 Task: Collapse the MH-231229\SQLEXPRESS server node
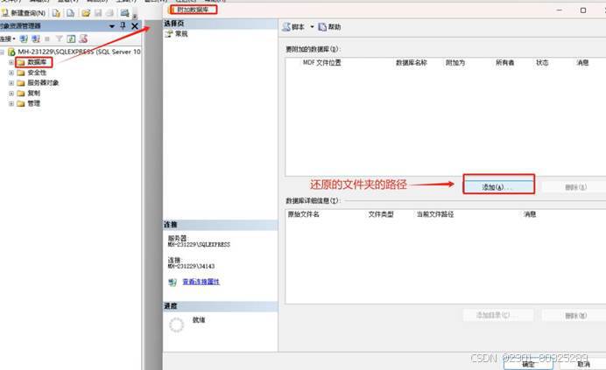tap(3, 52)
